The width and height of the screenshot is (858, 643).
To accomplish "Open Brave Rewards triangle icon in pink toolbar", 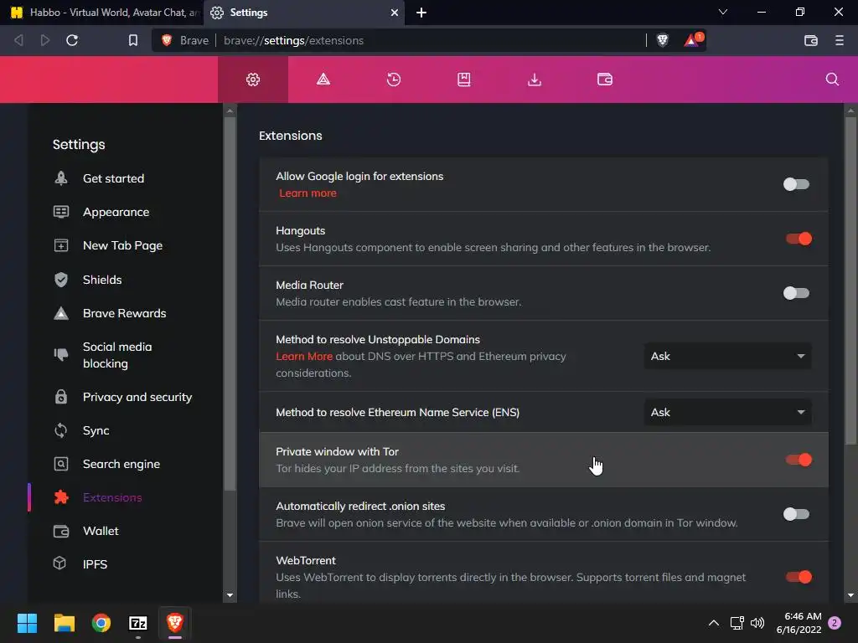I will pyautogui.click(x=323, y=80).
